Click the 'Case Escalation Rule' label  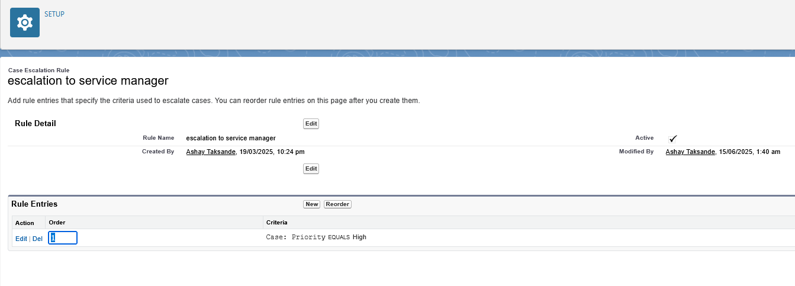38,70
